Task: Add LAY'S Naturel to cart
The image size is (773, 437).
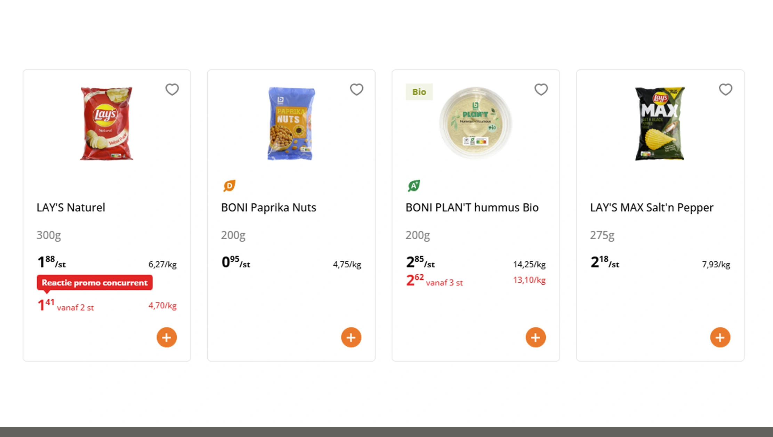Action: 167,337
